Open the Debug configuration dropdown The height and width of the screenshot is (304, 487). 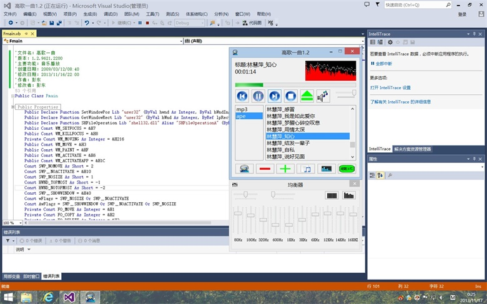(190, 23)
